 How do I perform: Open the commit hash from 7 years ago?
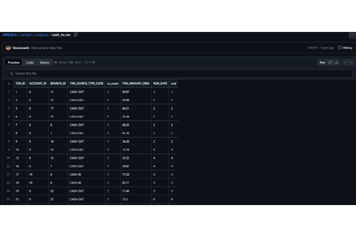(313, 48)
